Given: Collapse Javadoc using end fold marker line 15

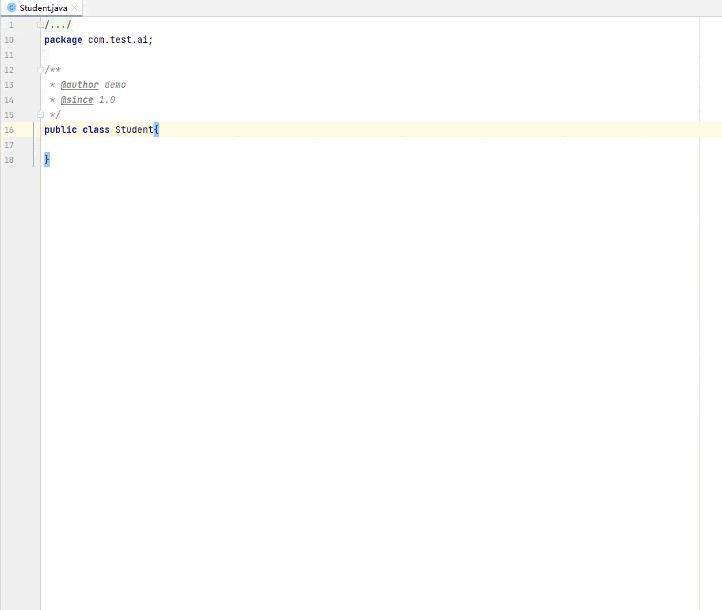Looking at the screenshot, I should (40, 115).
